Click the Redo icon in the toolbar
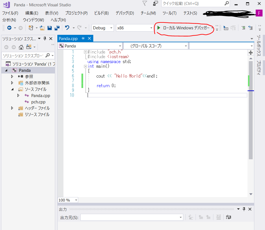Image resolution: width=265 pixels, height=230 pixels. point(80,28)
